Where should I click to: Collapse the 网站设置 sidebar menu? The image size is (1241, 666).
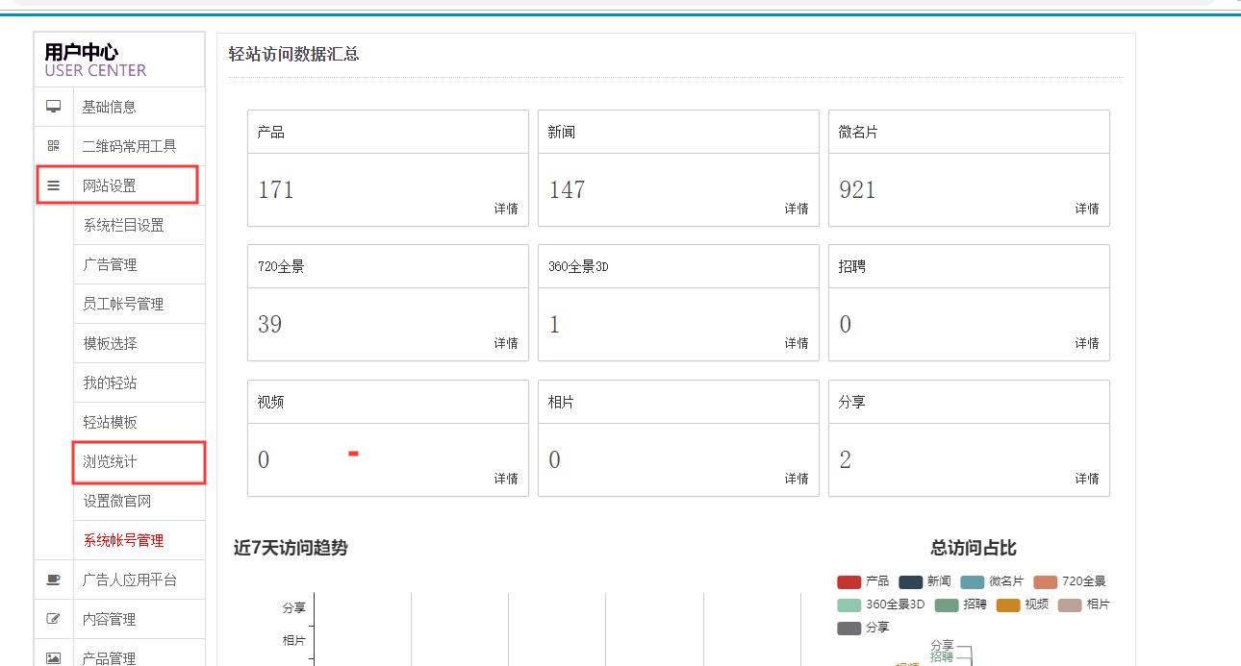pyautogui.click(x=110, y=185)
